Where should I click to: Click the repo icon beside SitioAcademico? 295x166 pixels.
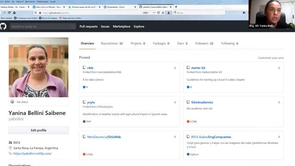(x=188, y=102)
